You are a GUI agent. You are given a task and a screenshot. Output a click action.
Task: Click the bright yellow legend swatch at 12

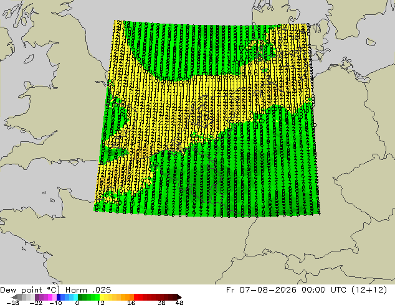pos(102,297)
